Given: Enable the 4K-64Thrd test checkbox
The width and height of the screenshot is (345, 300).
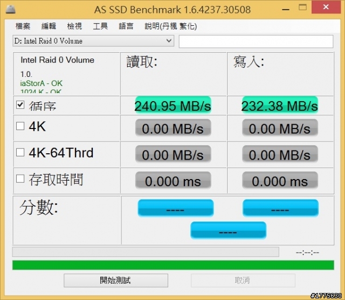Looking at the screenshot, I should pos(20,152).
